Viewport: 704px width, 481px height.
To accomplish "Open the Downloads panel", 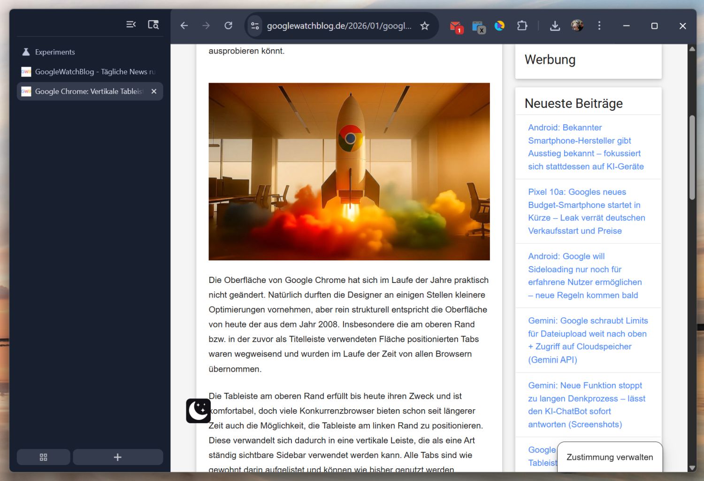I will click(x=555, y=26).
